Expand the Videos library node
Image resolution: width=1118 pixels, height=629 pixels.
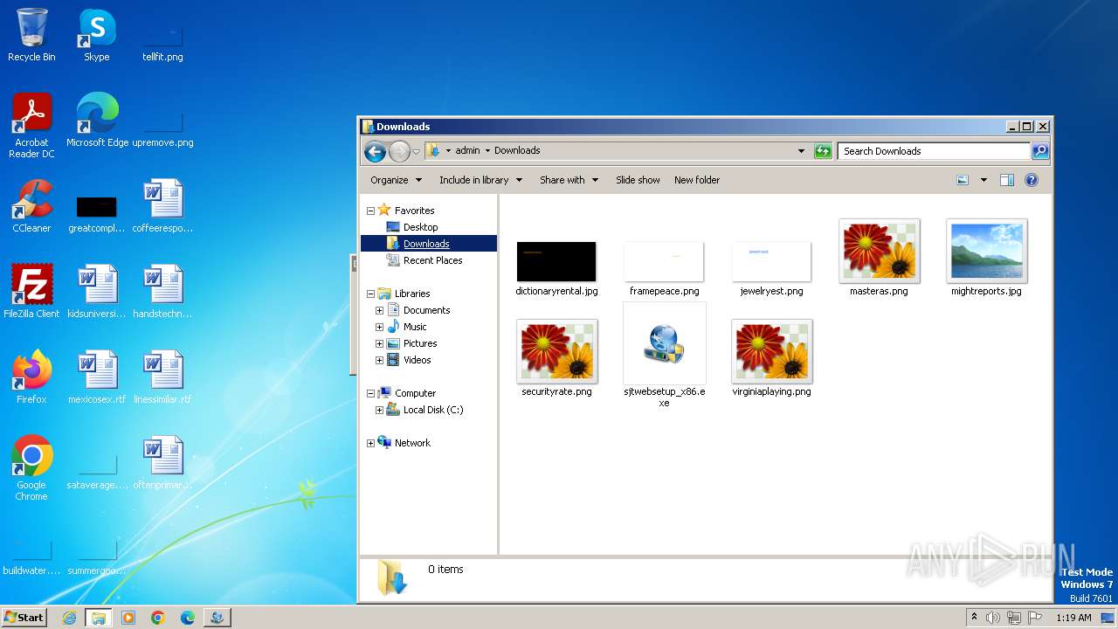(379, 360)
